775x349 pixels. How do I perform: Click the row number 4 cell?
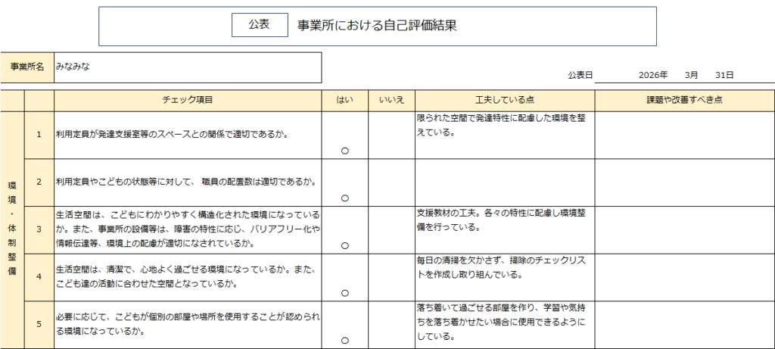[39, 277]
